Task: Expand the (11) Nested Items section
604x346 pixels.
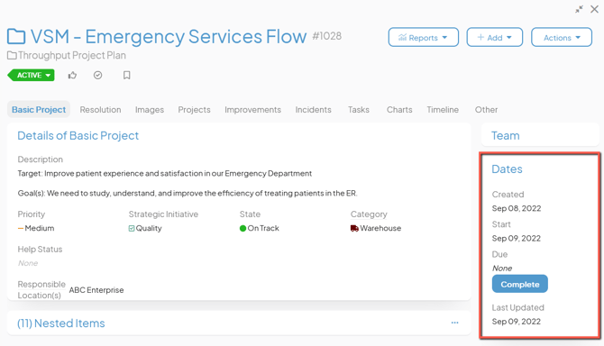Action: click(61, 323)
